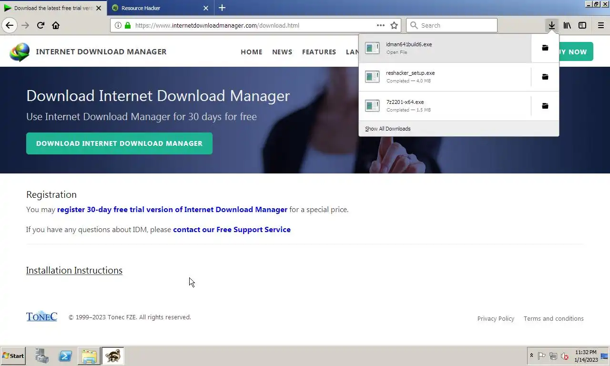Toggle the Downloads panel arrow button
This screenshot has height=366, width=610.
(552, 25)
